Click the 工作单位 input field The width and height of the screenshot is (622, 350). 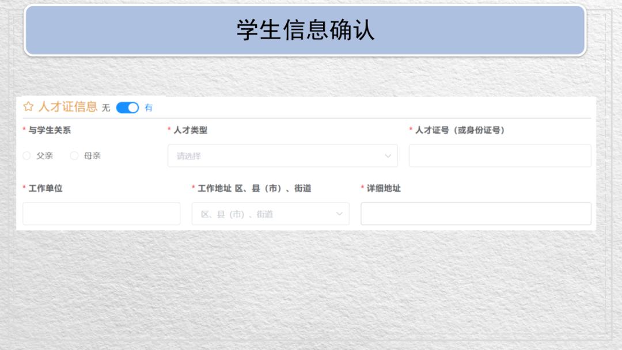click(101, 214)
